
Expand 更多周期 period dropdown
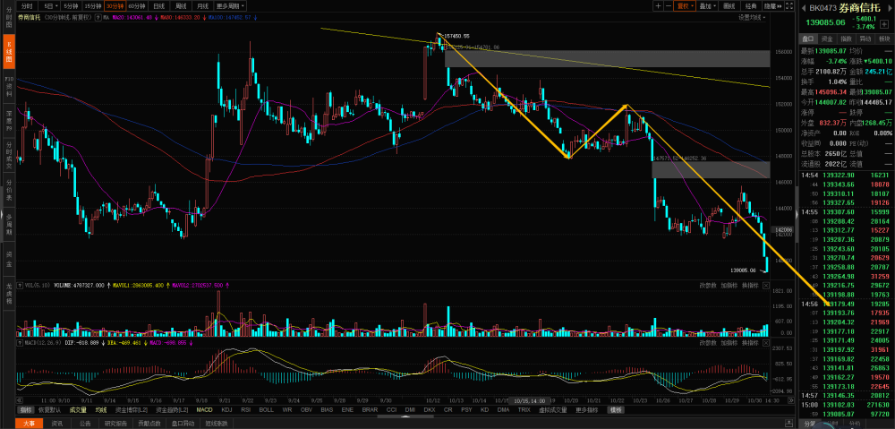tap(230, 5)
